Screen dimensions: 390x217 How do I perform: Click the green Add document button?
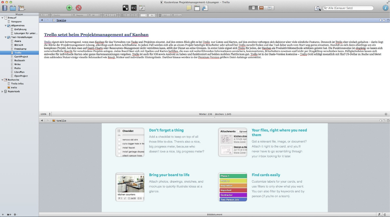(69, 8)
